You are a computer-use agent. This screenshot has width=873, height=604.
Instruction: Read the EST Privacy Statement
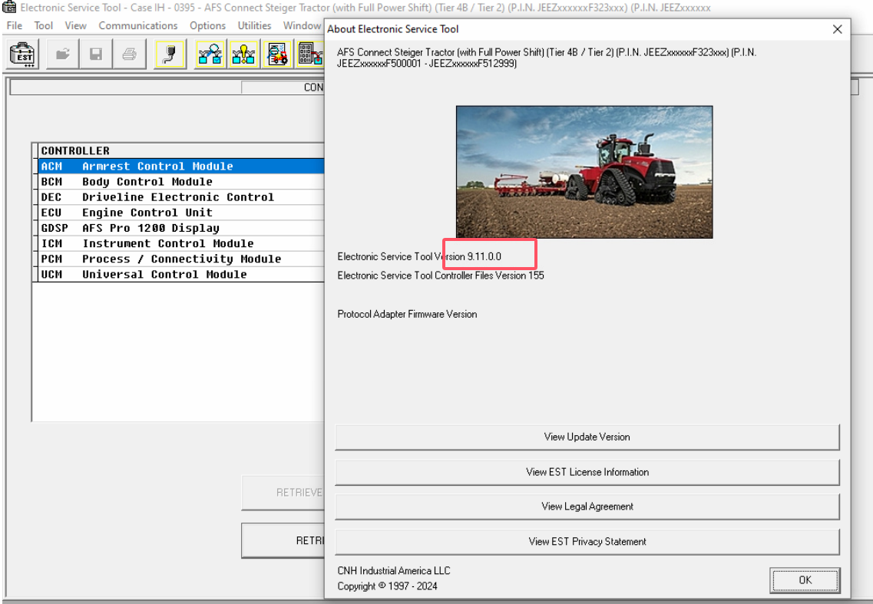click(x=587, y=541)
